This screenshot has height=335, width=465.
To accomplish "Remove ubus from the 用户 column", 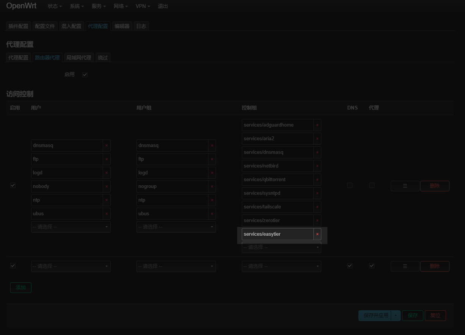I will pos(106,214).
